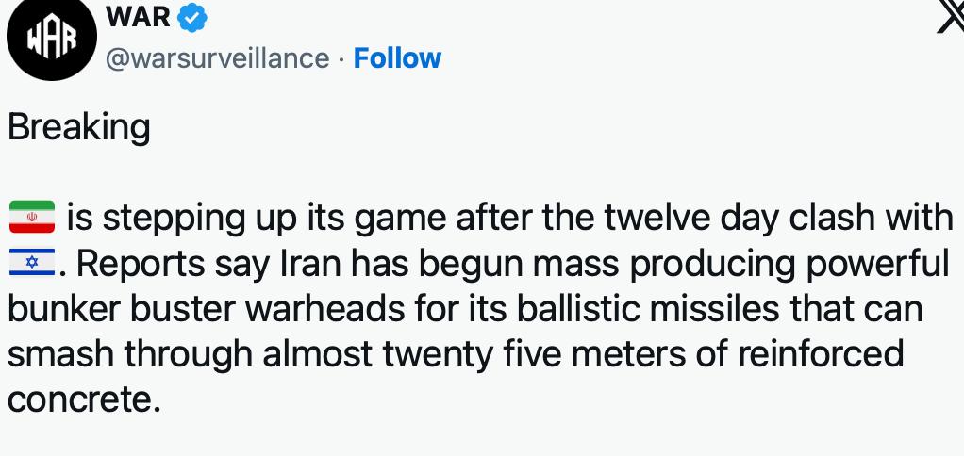Click the X logo in the corner
964x456 pixels.
click(x=950, y=16)
